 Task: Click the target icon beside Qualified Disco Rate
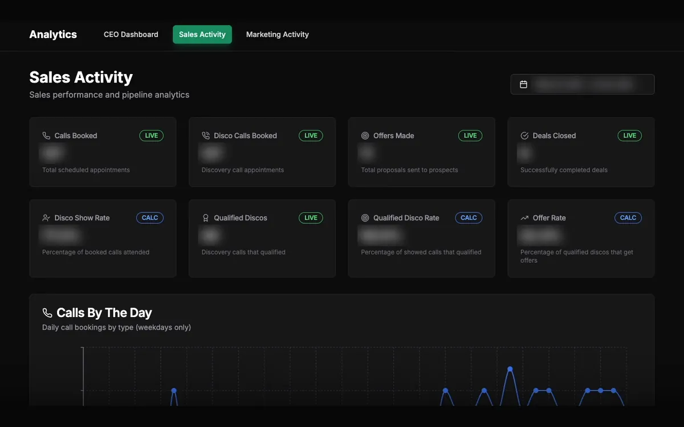365,217
